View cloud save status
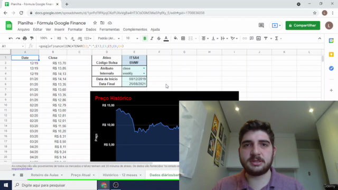The height and width of the screenshot is (190, 338). (110, 23)
